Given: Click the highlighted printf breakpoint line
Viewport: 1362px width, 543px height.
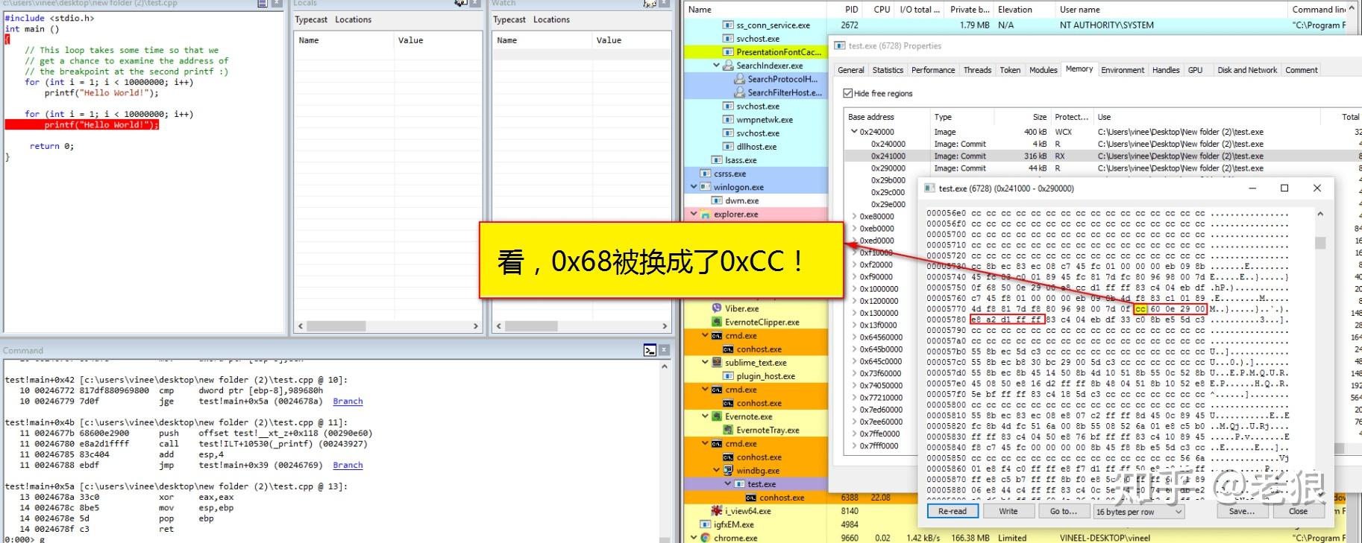Looking at the screenshot, I should point(82,125).
